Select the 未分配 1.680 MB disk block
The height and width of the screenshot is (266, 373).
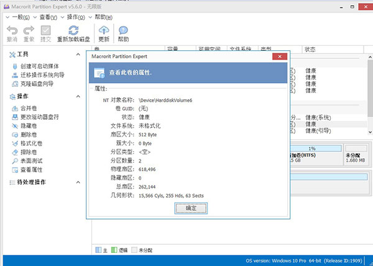[356, 155]
